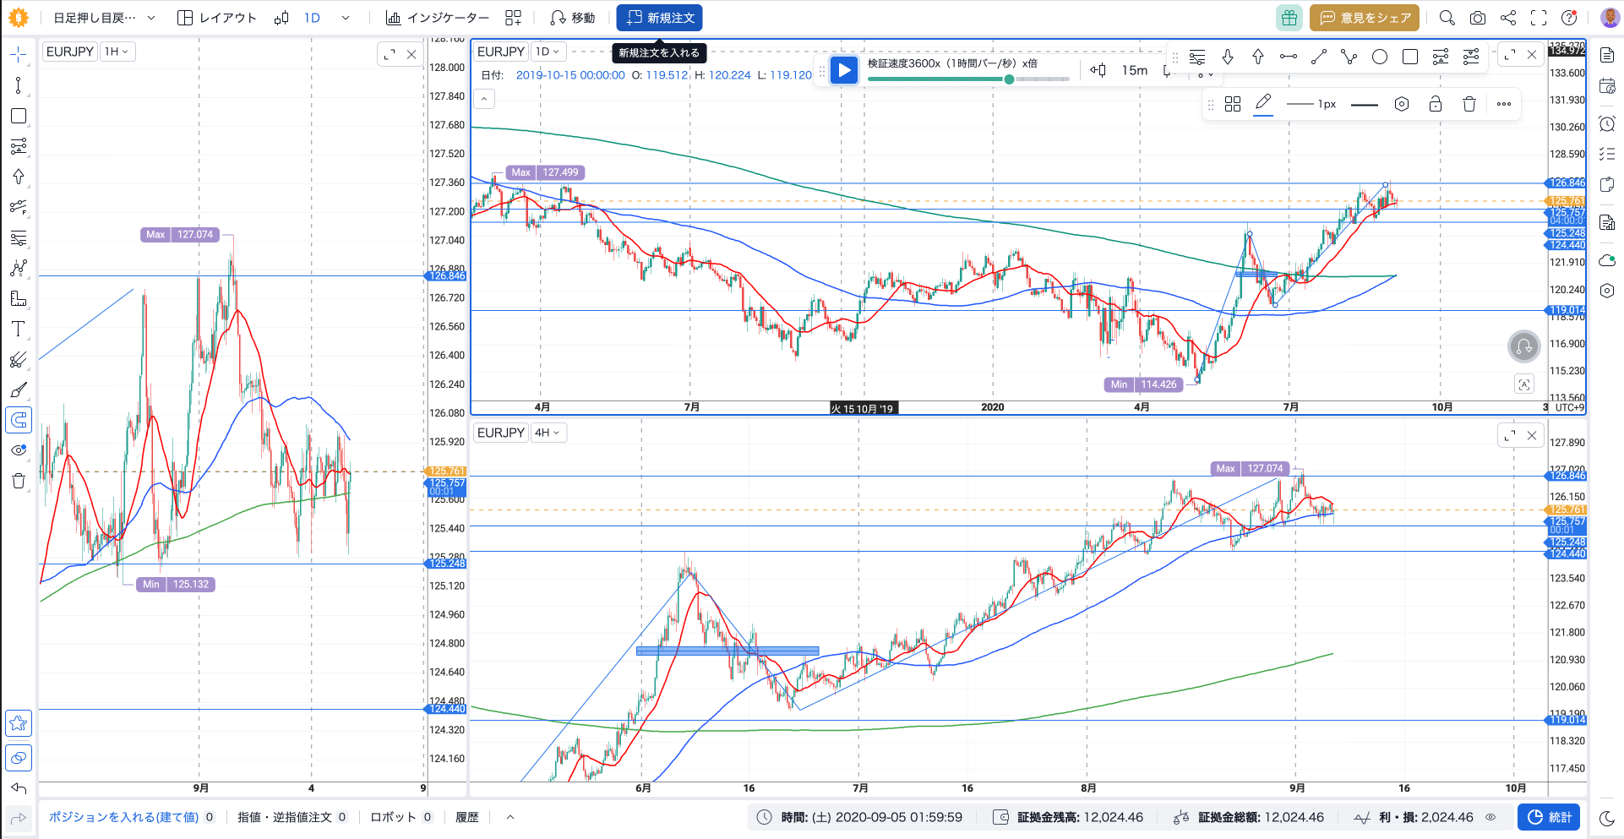Expand the bottom positions panel

[x=510, y=817]
